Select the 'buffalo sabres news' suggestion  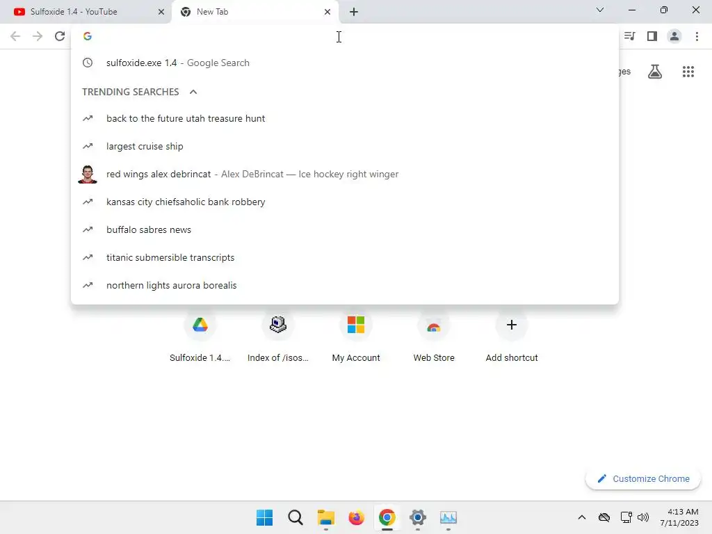pyautogui.click(x=345, y=229)
